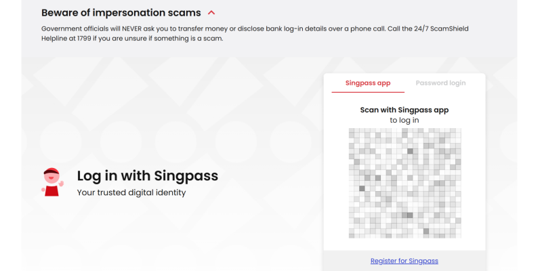Click the mascot's waving hand

tap(61, 183)
